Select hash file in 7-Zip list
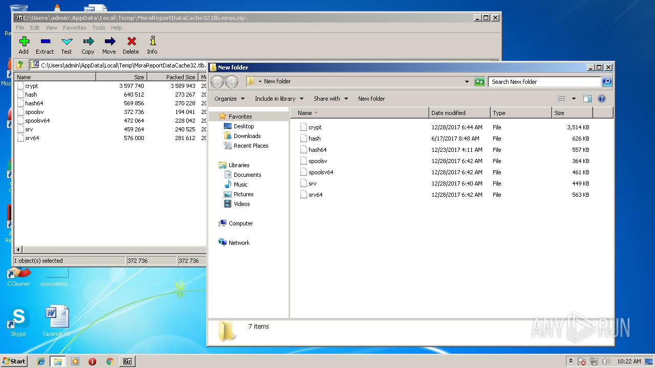Viewport: 655px width, 368px height. click(x=31, y=95)
